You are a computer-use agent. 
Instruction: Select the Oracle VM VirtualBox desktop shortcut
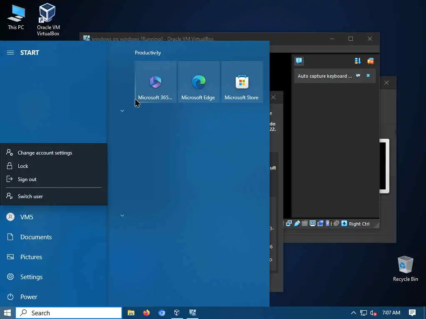48,20
